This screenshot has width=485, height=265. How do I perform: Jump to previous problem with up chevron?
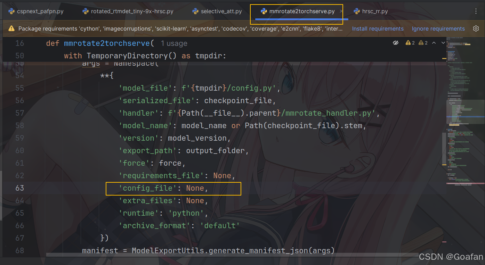pyautogui.click(x=434, y=43)
